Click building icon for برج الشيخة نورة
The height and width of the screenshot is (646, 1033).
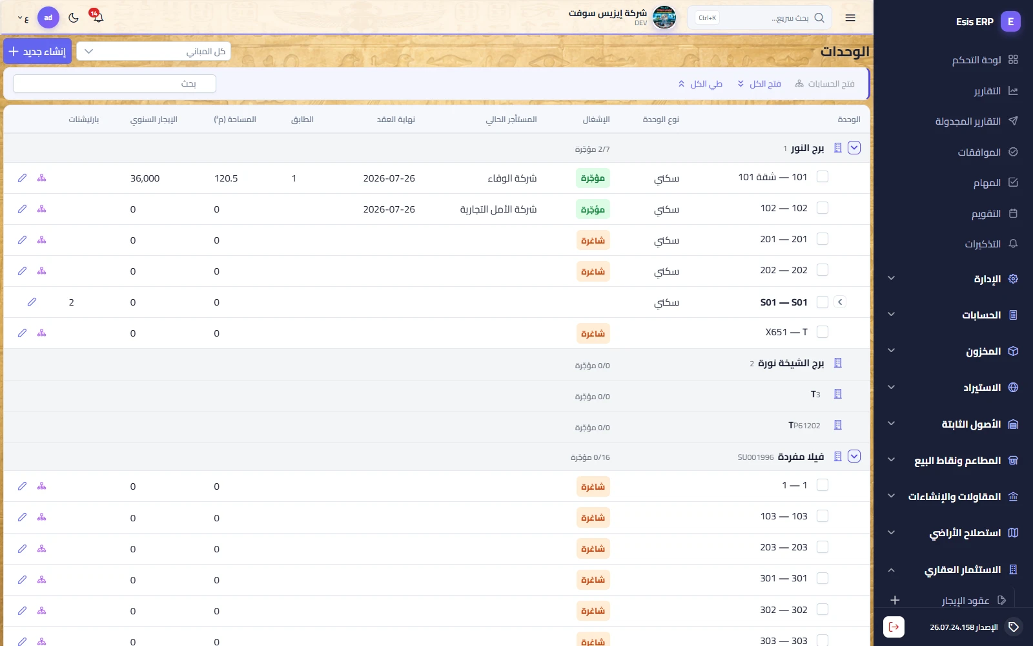(838, 363)
